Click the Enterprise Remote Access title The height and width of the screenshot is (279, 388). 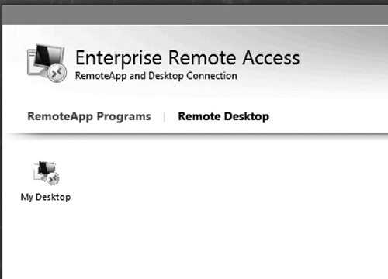(187, 58)
